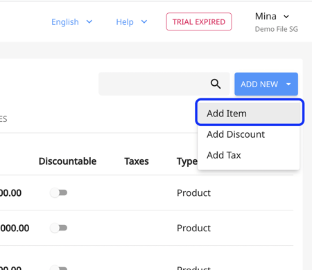Open the English language dropdown
The height and width of the screenshot is (270, 312).
click(71, 22)
